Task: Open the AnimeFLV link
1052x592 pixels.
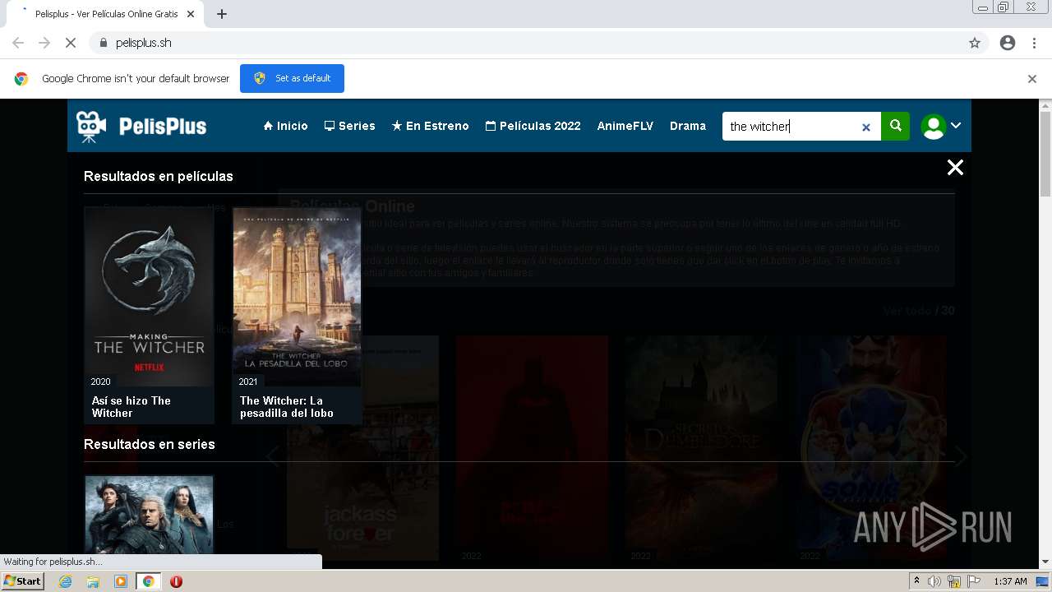Action: [x=625, y=126]
